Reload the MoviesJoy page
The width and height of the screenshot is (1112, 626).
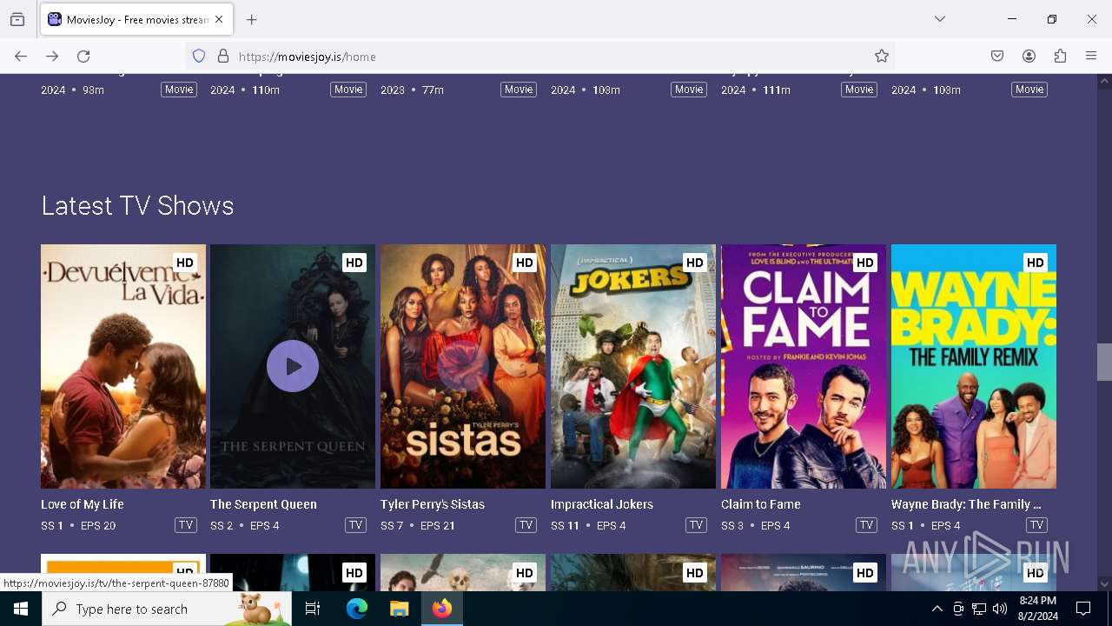[83, 57]
